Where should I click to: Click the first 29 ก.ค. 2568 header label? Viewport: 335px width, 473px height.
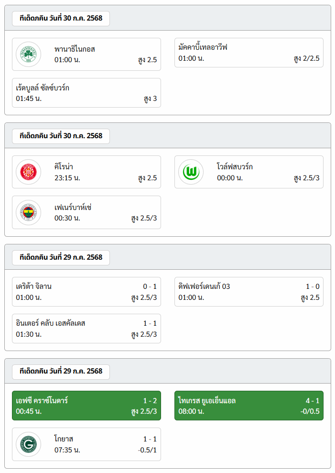pyautogui.click(x=61, y=258)
